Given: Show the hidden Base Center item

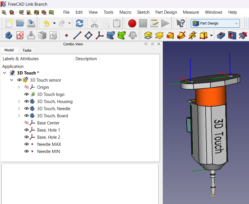Looking at the screenshot, I should [x=27, y=123].
